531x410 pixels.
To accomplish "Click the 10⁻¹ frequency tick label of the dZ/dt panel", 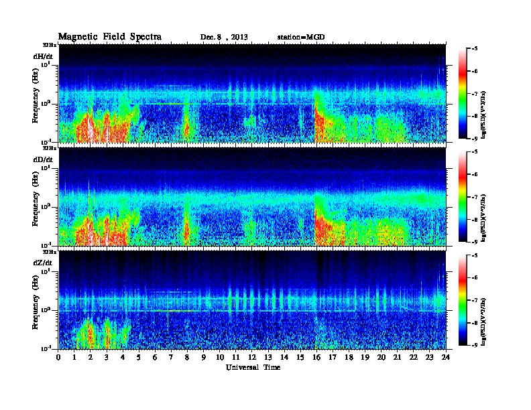I will tap(45, 348).
